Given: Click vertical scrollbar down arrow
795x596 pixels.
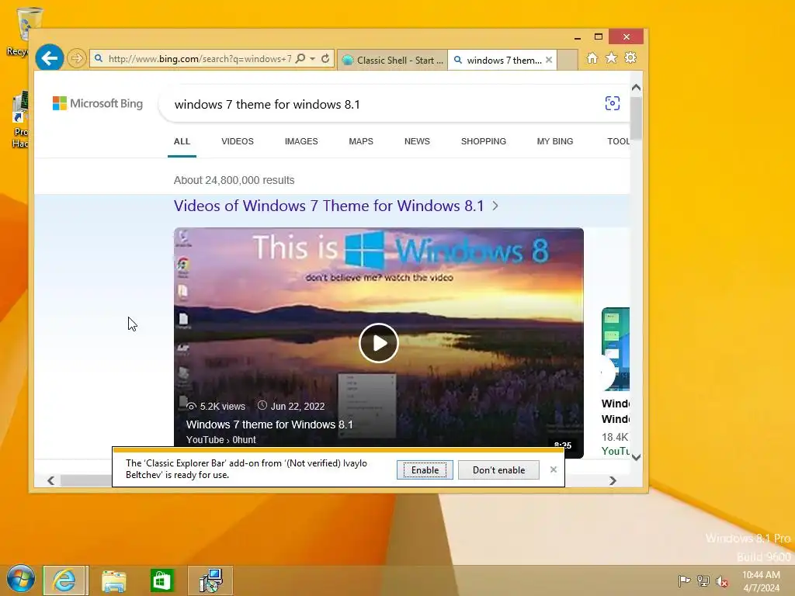Looking at the screenshot, I should [637, 457].
